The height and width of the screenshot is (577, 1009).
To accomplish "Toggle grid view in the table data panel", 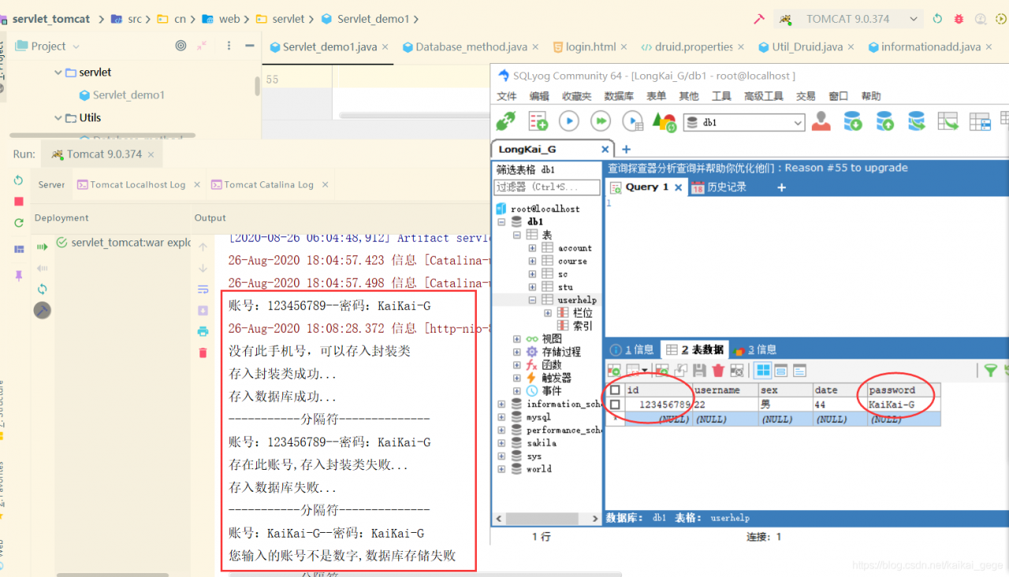I will [762, 369].
